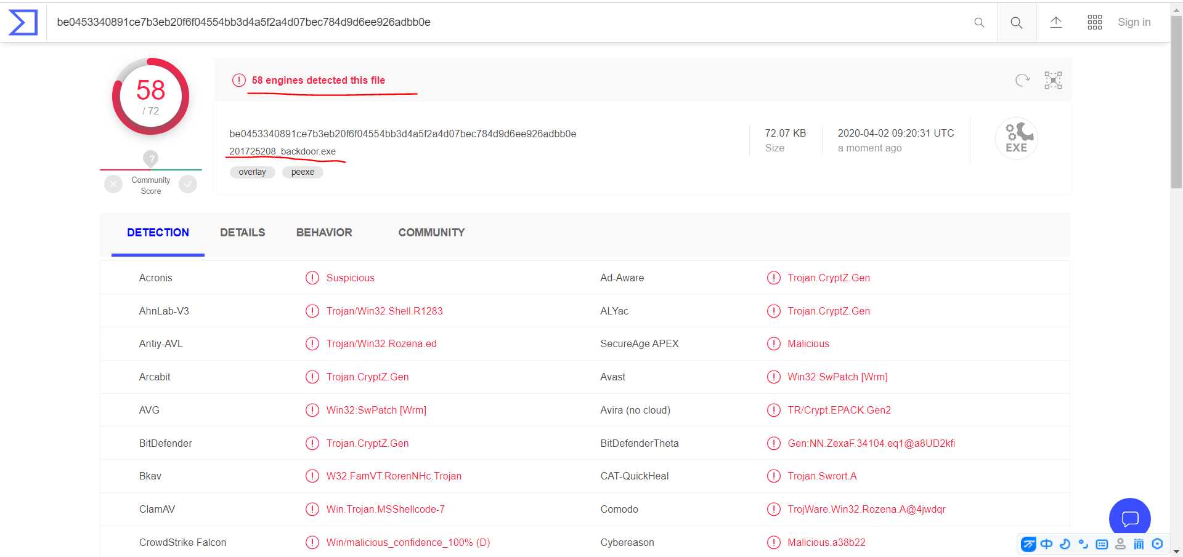Open the IME settings hexagon icon

pos(1157,544)
